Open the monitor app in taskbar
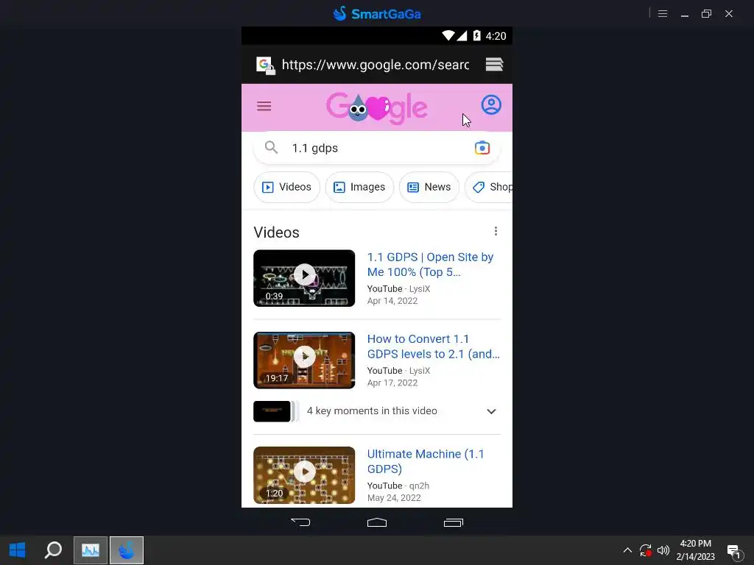 (x=91, y=550)
